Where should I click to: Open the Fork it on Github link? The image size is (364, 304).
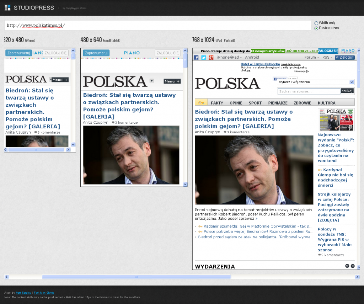(x=44, y=293)
